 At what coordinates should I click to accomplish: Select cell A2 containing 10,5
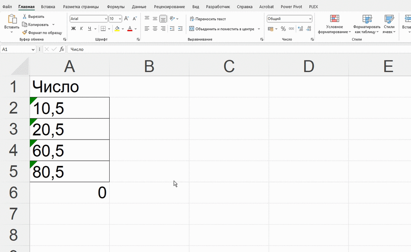click(70, 108)
